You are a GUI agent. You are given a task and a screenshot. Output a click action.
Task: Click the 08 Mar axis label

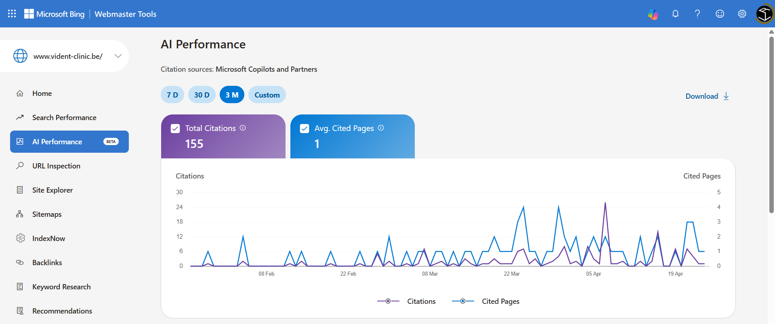pyautogui.click(x=430, y=274)
